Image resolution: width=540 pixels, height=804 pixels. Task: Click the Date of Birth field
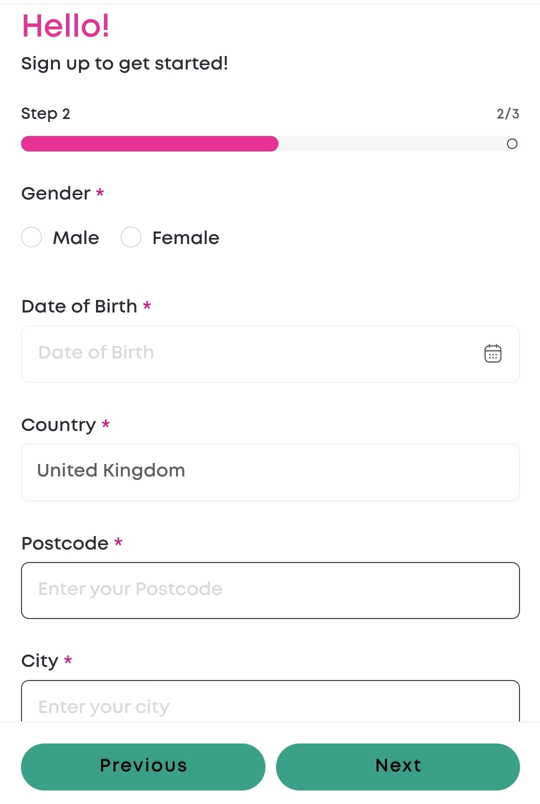click(250, 354)
